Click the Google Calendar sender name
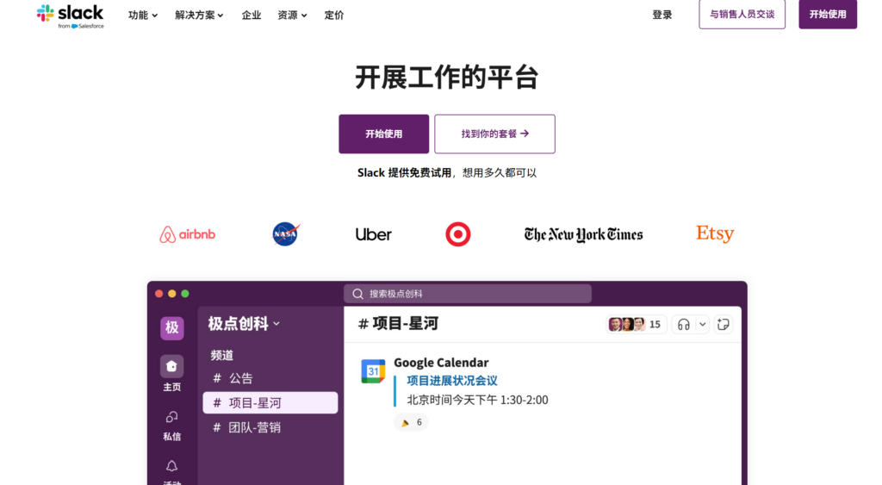882x485 pixels. click(x=441, y=363)
